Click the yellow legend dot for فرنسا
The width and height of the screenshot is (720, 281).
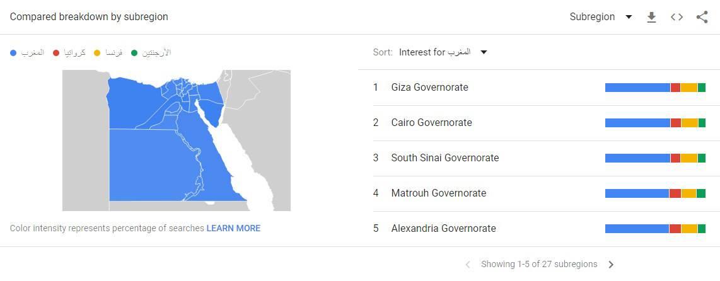[x=96, y=53]
